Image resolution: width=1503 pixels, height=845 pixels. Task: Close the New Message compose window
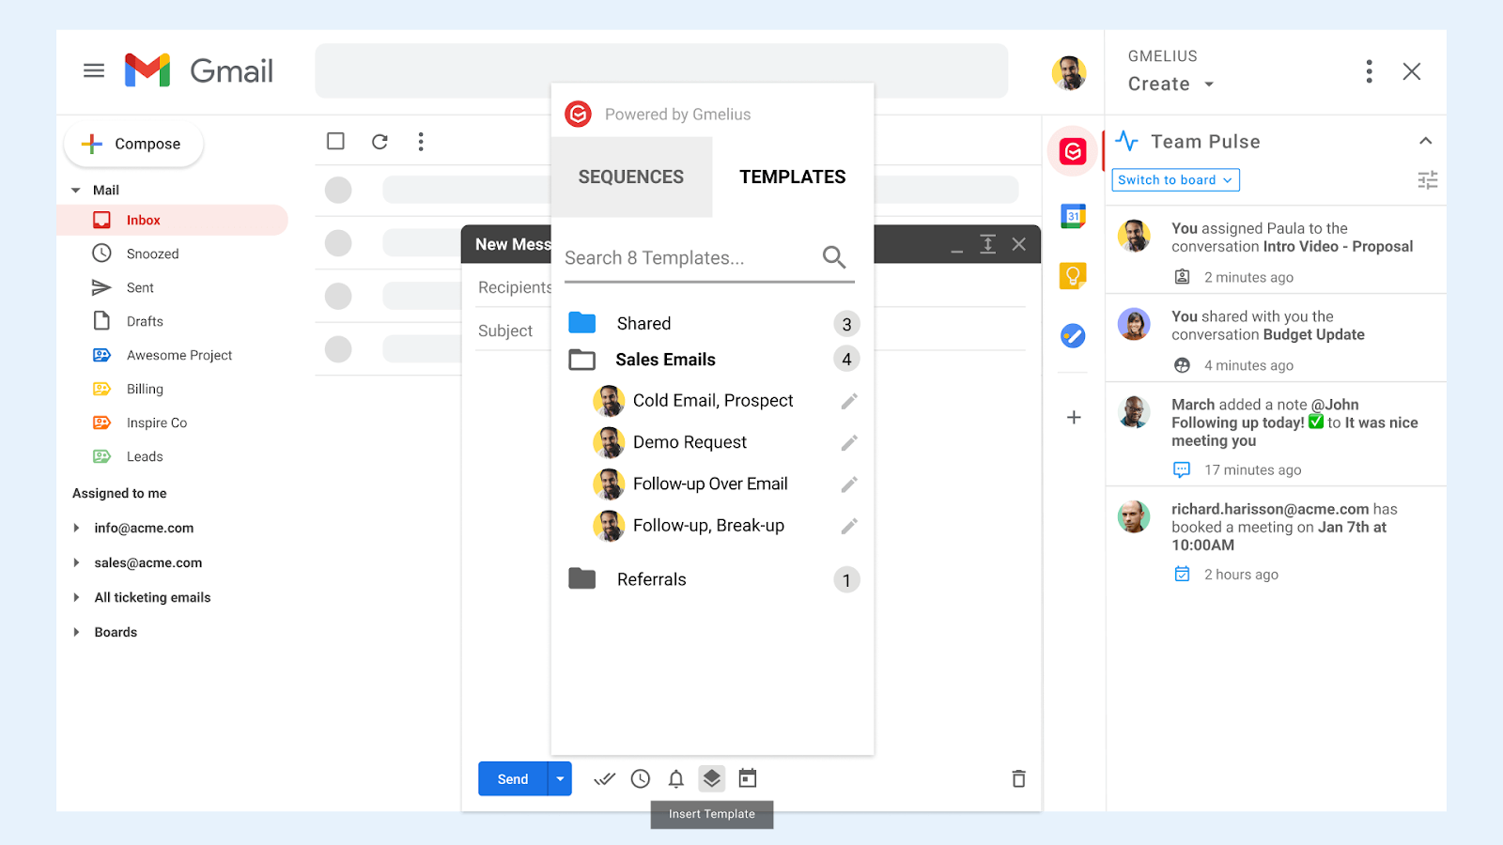(x=1018, y=244)
